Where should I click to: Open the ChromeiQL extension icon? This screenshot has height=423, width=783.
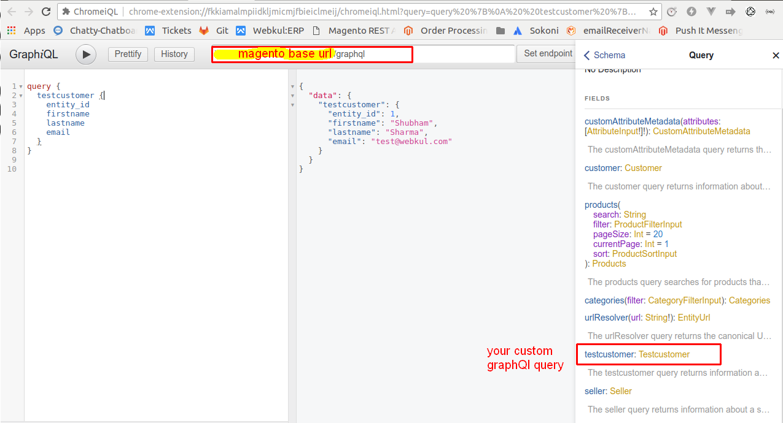770,12
